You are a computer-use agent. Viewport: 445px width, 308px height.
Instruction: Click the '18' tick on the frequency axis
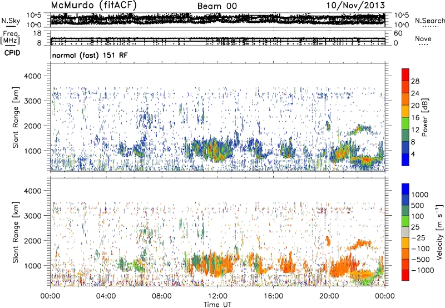[37, 33]
